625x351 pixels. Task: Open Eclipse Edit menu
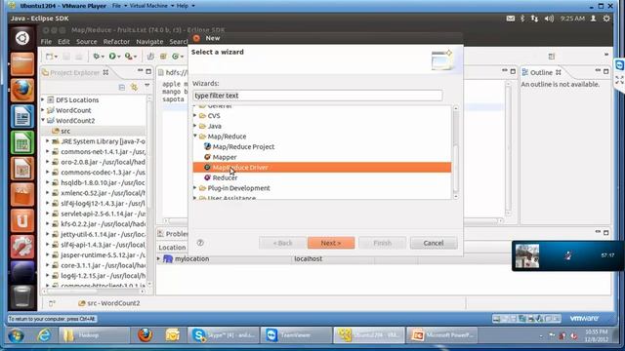pyautogui.click(x=63, y=41)
